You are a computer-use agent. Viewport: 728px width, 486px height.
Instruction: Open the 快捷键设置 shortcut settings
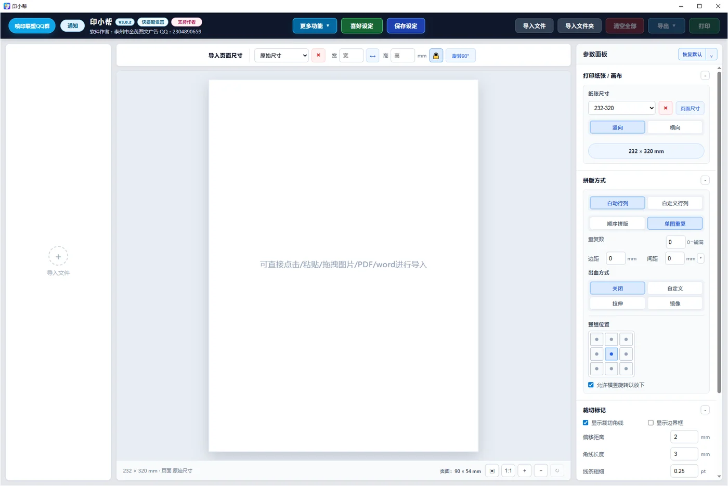(x=153, y=22)
